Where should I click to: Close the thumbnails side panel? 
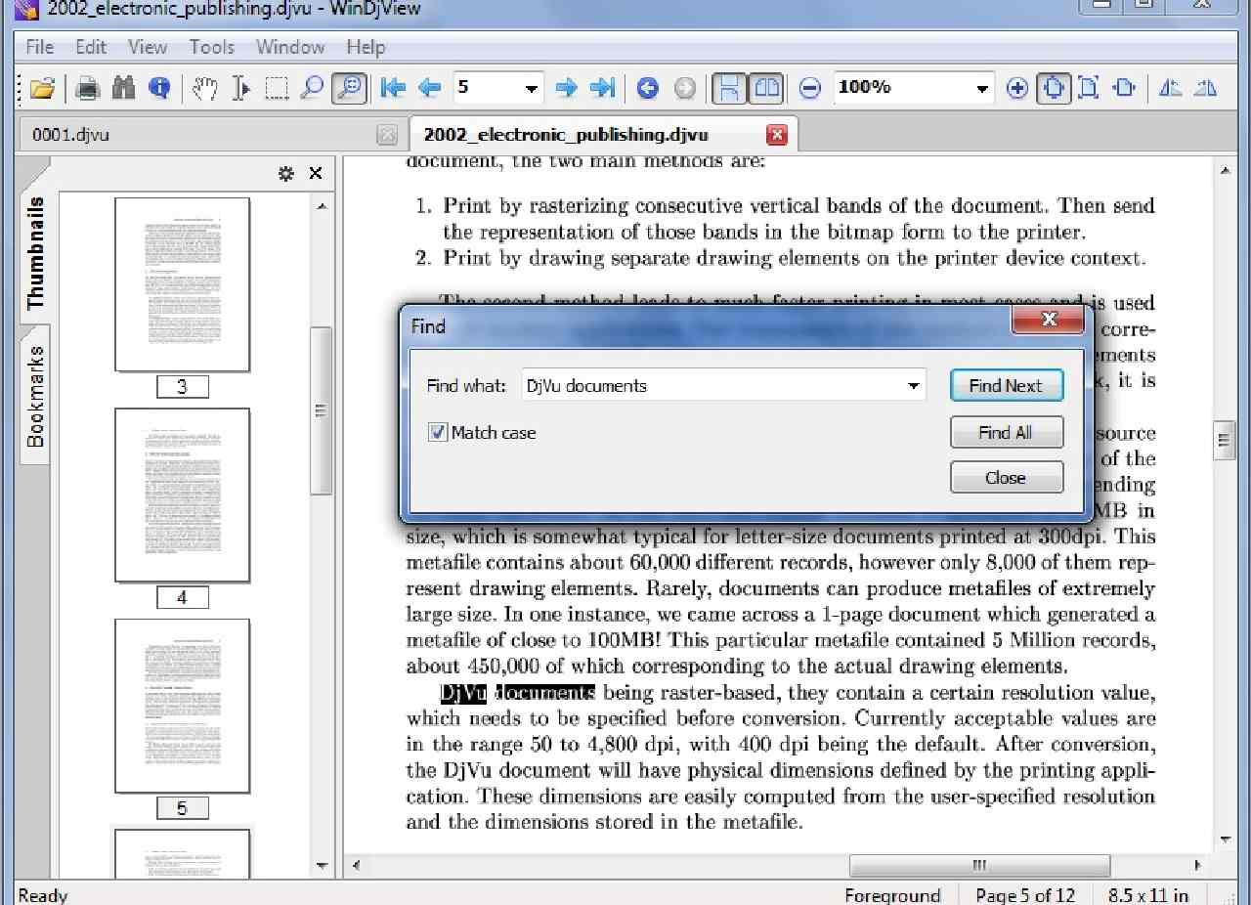pos(315,173)
